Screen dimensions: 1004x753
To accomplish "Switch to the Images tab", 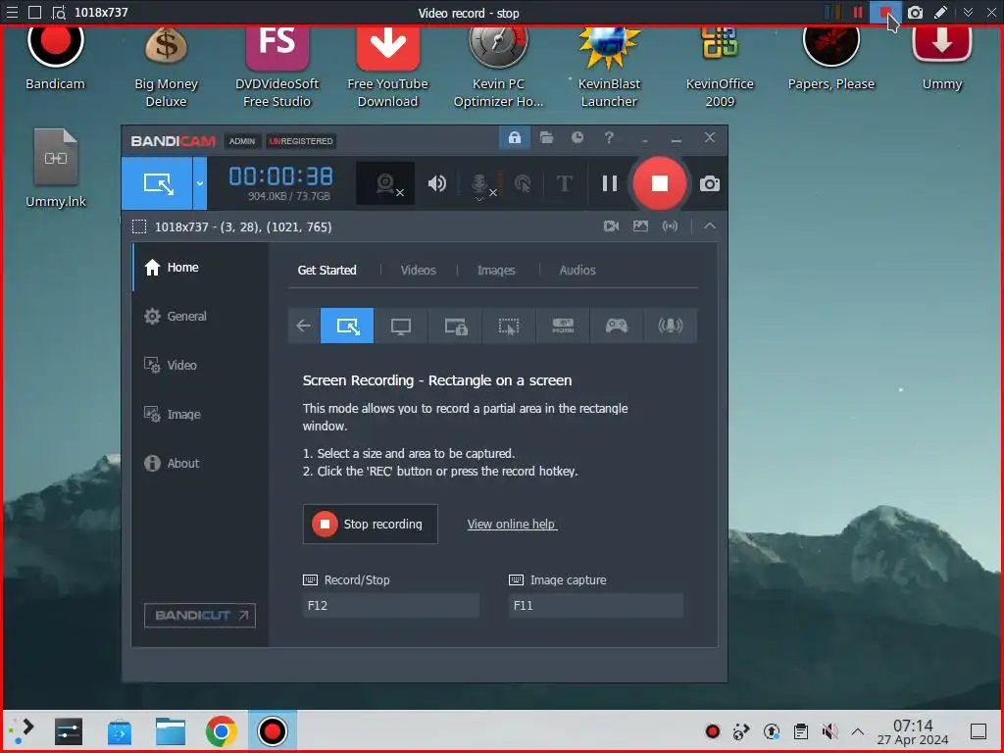I will point(496,271).
